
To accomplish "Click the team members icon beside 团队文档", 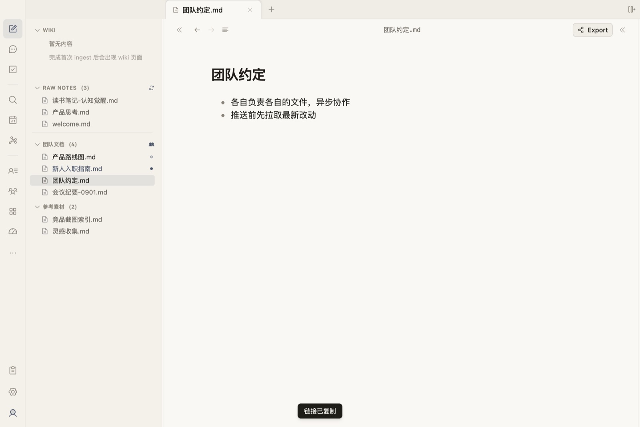I will click(x=151, y=144).
